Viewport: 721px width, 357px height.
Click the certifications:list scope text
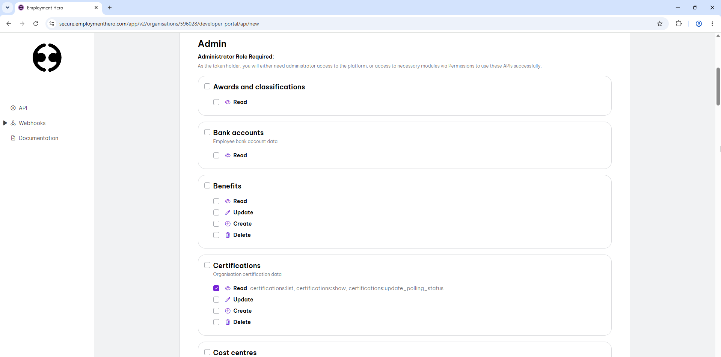[272, 288]
